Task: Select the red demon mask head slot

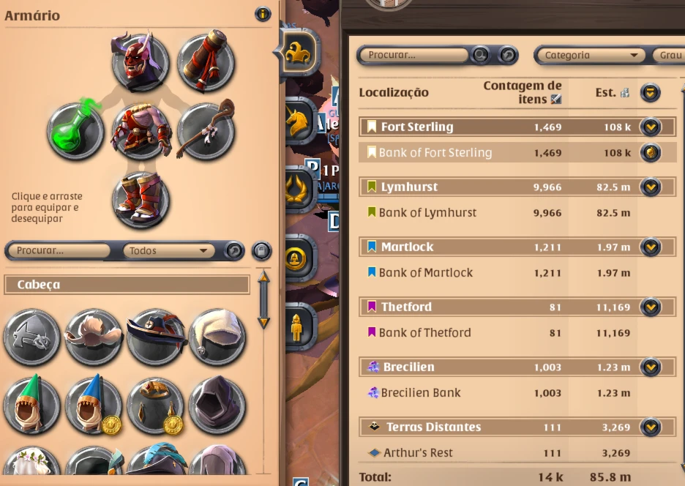Action: pyautogui.click(x=141, y=61)
